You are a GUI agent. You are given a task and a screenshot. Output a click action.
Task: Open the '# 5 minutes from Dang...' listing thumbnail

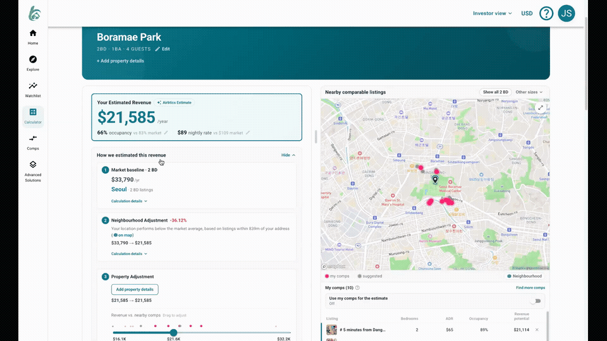[331, 330]
